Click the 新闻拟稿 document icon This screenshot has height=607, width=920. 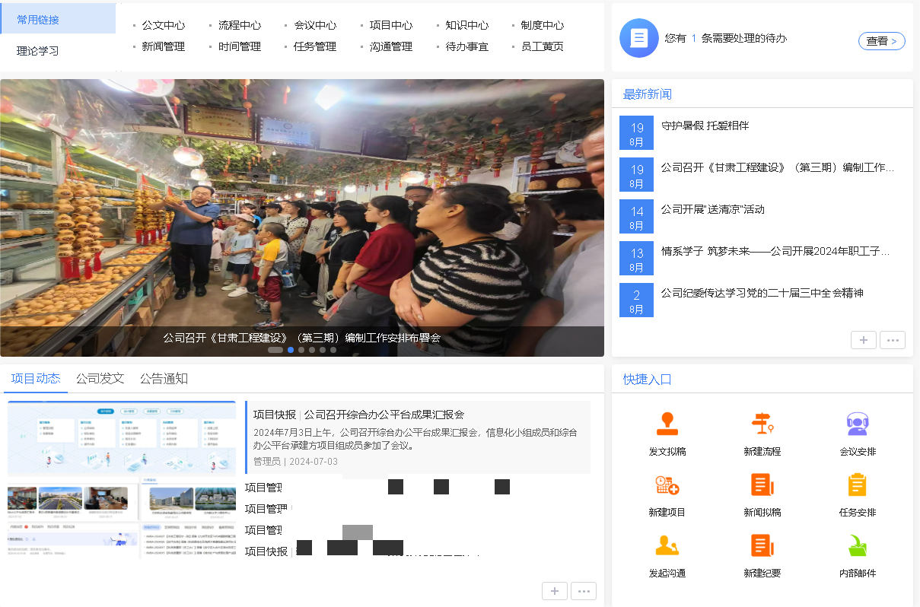pos(762,485)
